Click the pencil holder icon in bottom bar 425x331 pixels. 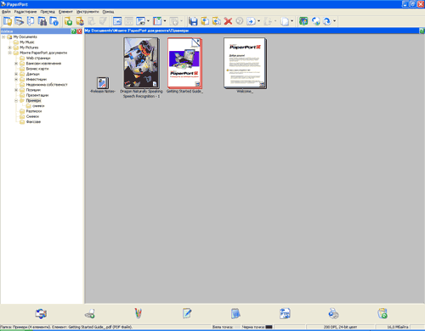[138, 313]
